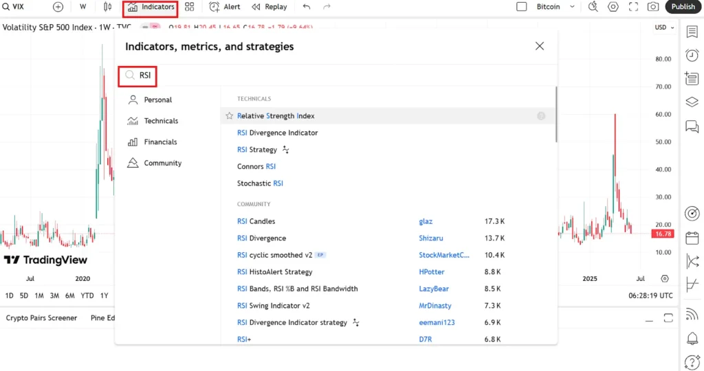The width and height of the screenshot is (704, 371).
Task: Undo the last chart action
Action: point(306,7)
